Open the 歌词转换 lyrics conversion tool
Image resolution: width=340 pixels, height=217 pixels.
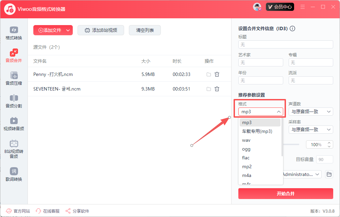pyautogui.click(x=14, y=174)
